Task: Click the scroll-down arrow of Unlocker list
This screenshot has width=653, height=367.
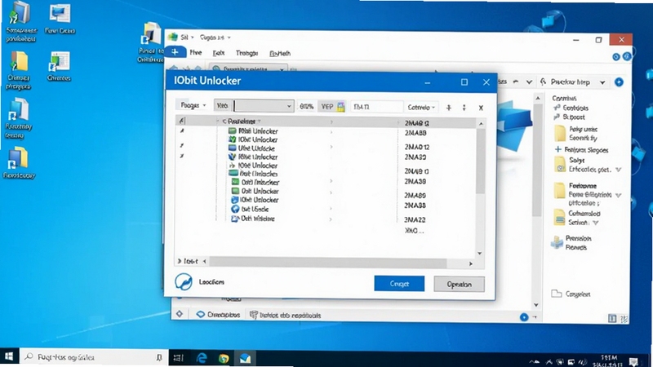Action: (480, 253)
